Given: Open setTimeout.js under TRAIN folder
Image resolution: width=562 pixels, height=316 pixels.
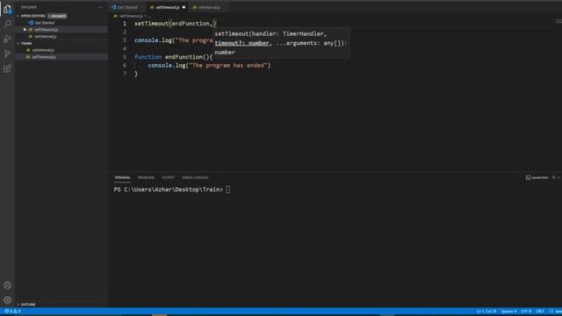Looking at the screenshot, I should click(x=44, y=56).
